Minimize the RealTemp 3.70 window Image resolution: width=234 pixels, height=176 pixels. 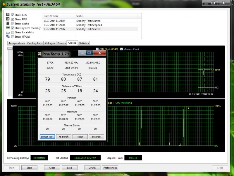coord(82,53)
